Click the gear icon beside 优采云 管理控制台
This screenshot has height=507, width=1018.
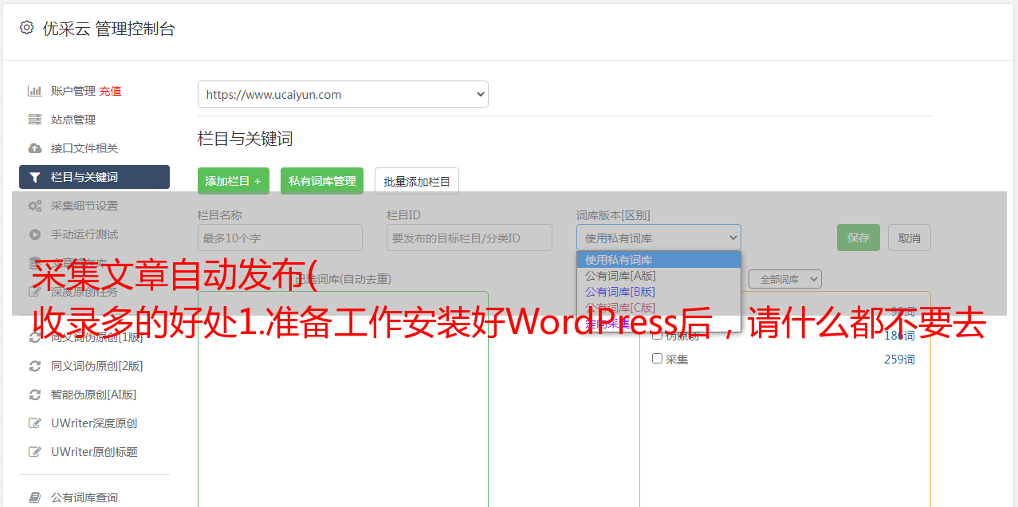[26, 29]
